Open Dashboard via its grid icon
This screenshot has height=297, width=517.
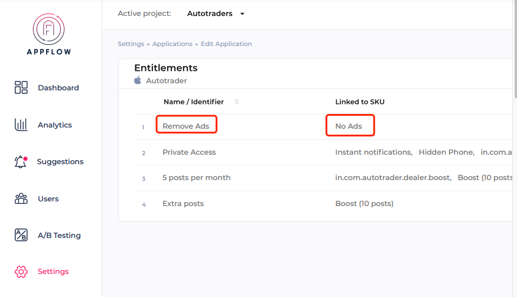21,88
